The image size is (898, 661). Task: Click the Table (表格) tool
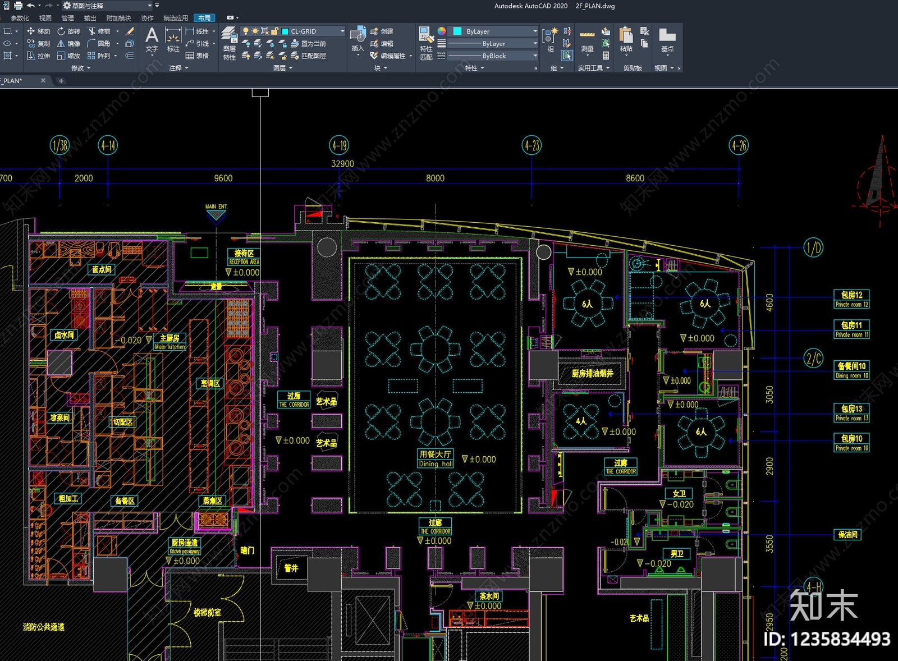[x=197, y=56]
